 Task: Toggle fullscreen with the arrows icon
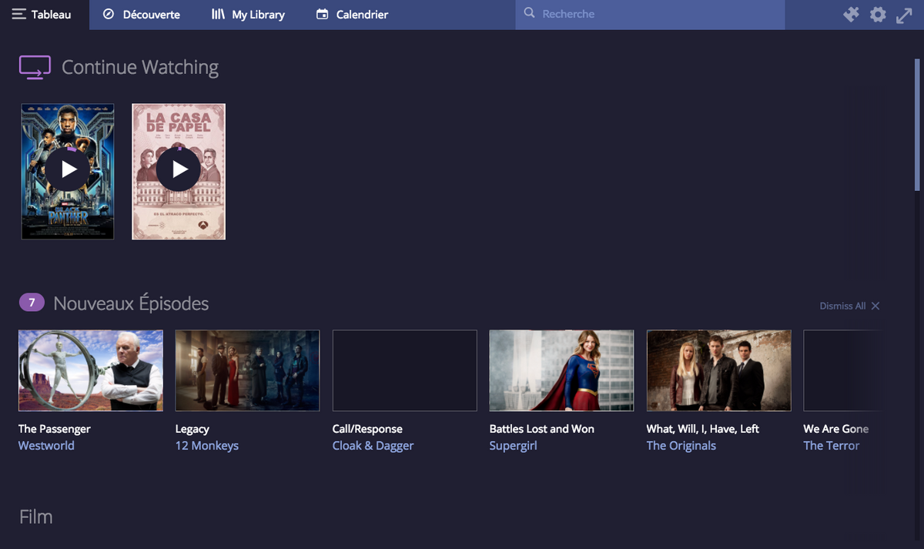click(x=904, y=15)
